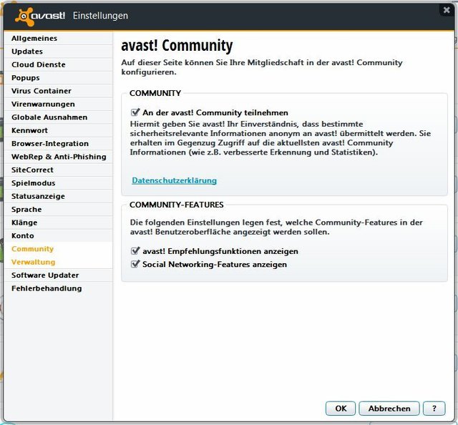The height and width of the screenshot is (425, 458).
Task: Select Allgemeines in the sidebar
Action: click(58, 38)
